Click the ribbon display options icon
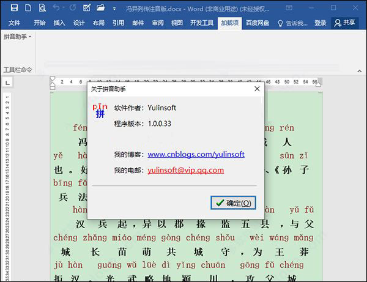This screenshot has height=282, width=367. [x=289, y=8]
